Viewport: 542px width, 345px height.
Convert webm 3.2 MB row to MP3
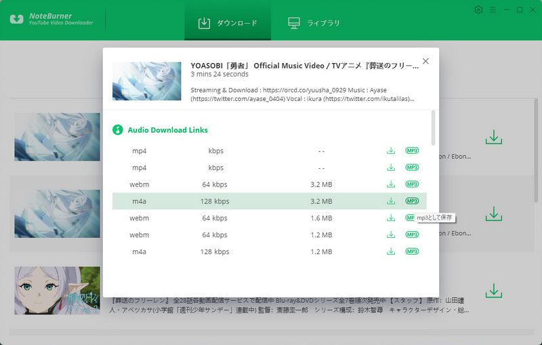(412, 184)
